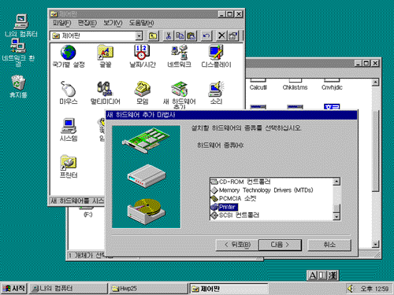Open the 디스플레이 display icon
The width and height of the screenshot is (394, 295).
216,56
